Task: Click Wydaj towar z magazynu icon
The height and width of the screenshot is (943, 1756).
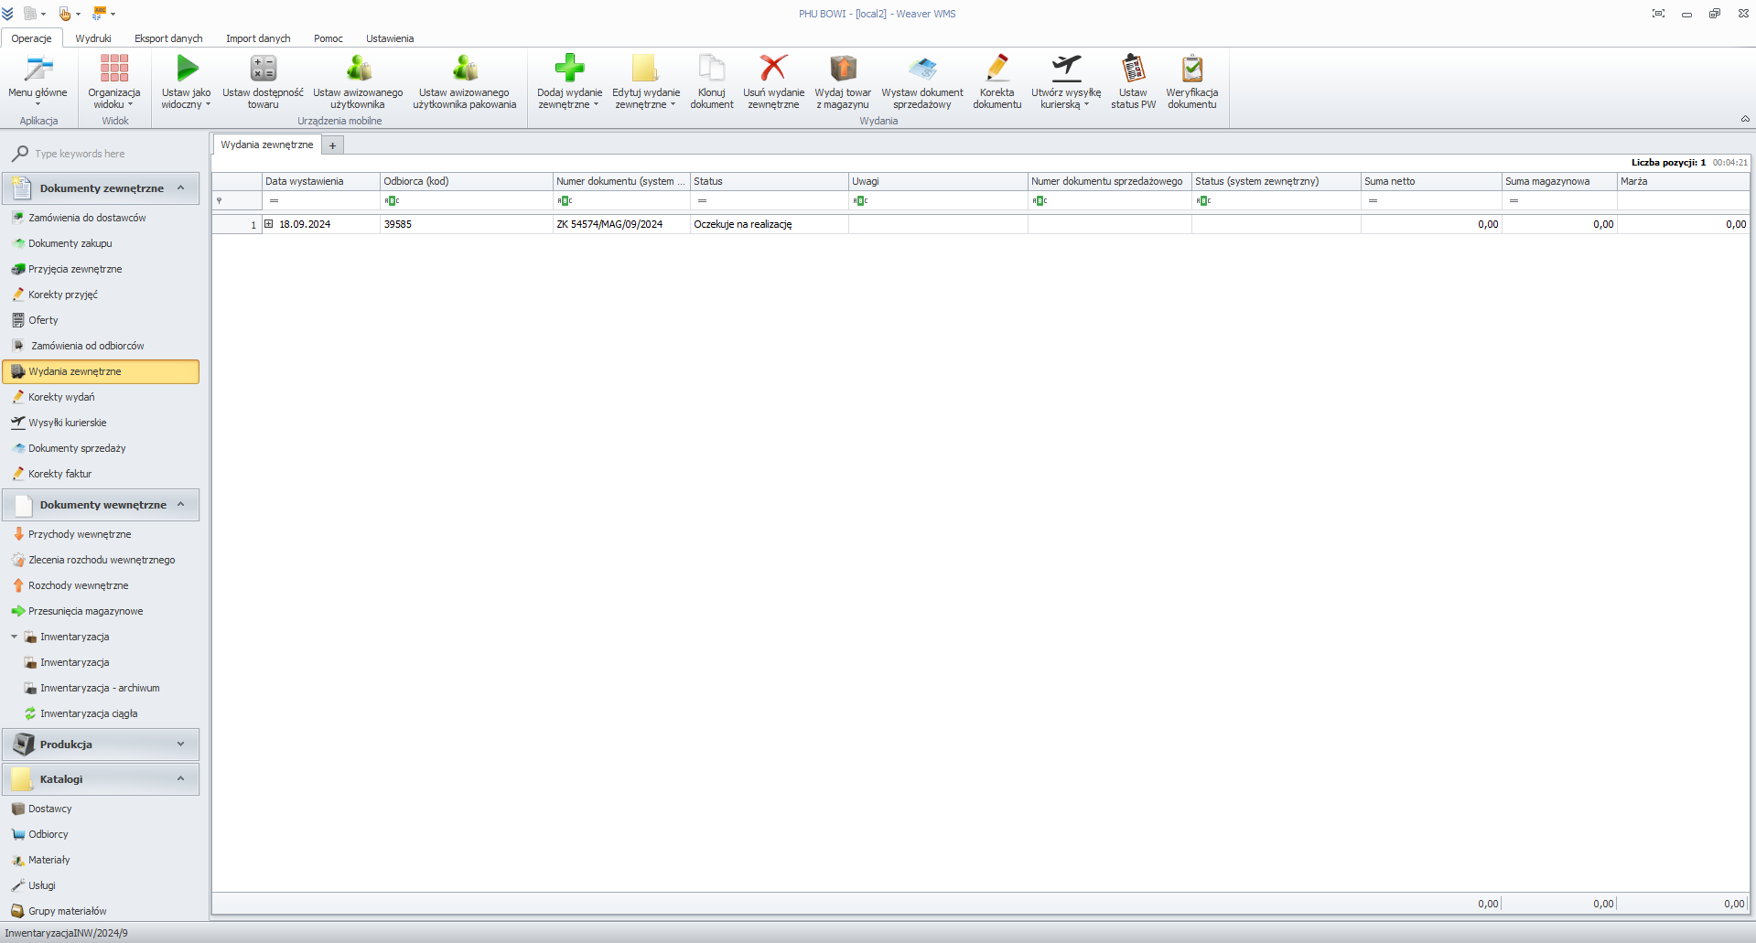Action: [843, 69]
